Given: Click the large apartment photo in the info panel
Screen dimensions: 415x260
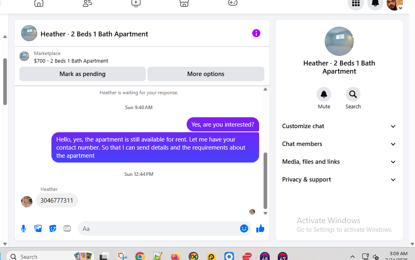Looking at the screenshot, I should [339, 41].
